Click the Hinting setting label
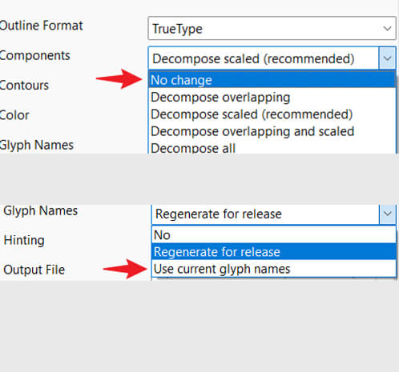 pos(24,240)
